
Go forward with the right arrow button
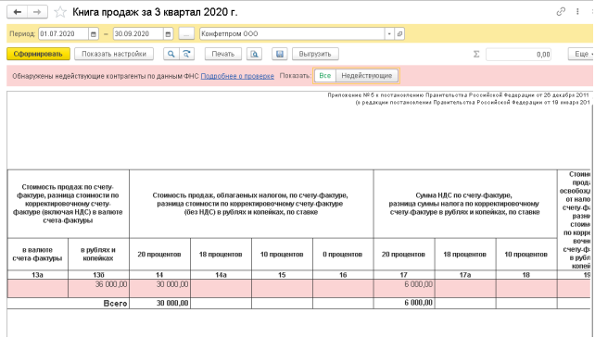[37, 12]
